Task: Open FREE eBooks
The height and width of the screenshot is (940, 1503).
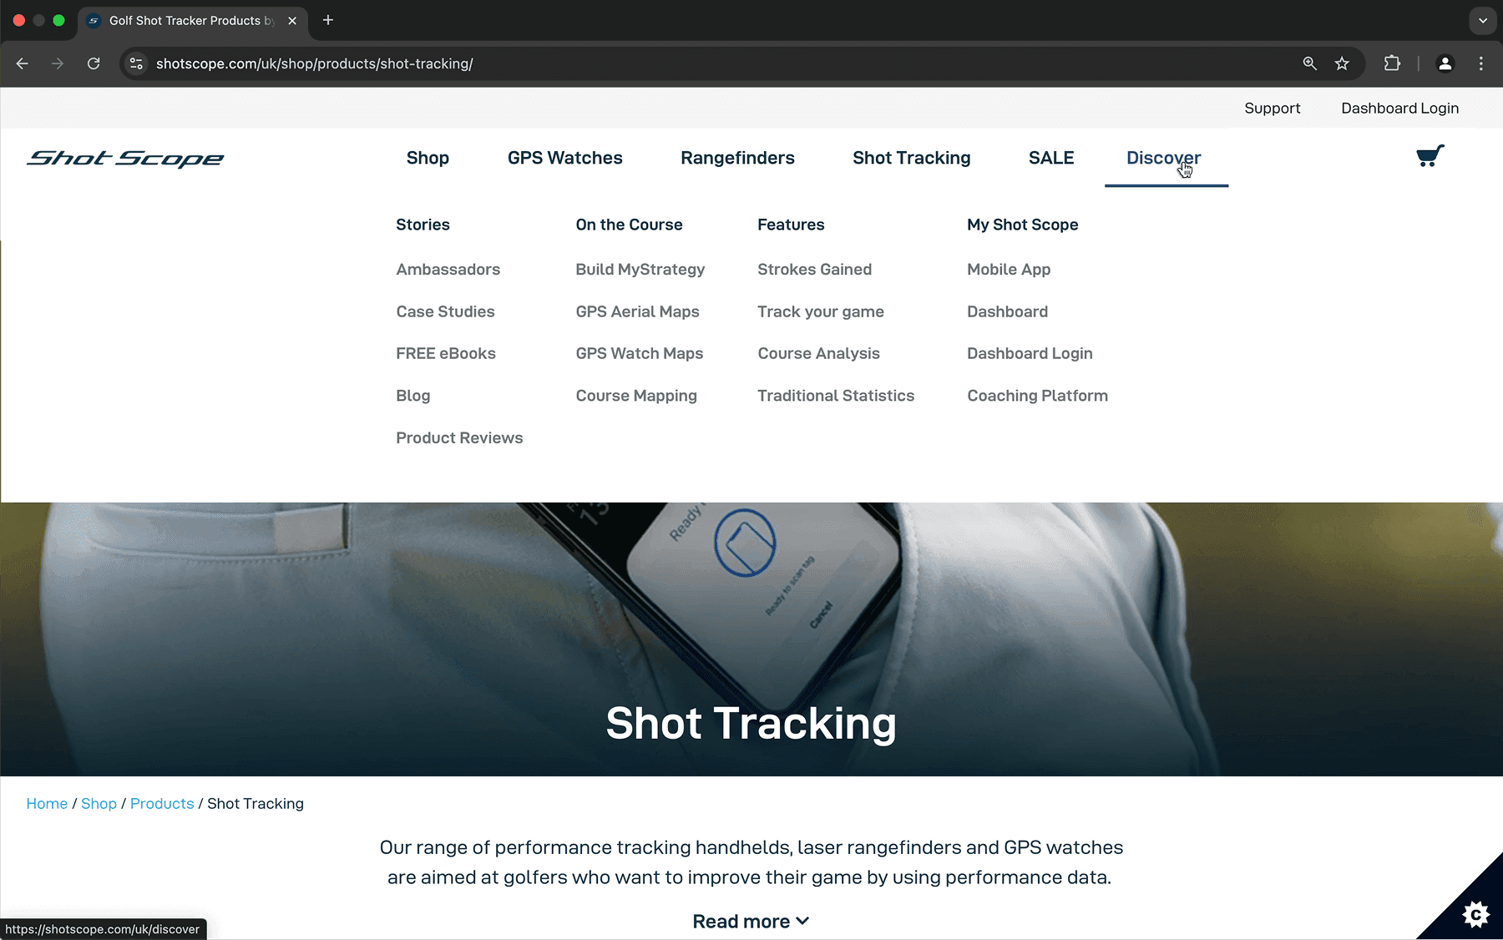Action: (x=446, y=353)
